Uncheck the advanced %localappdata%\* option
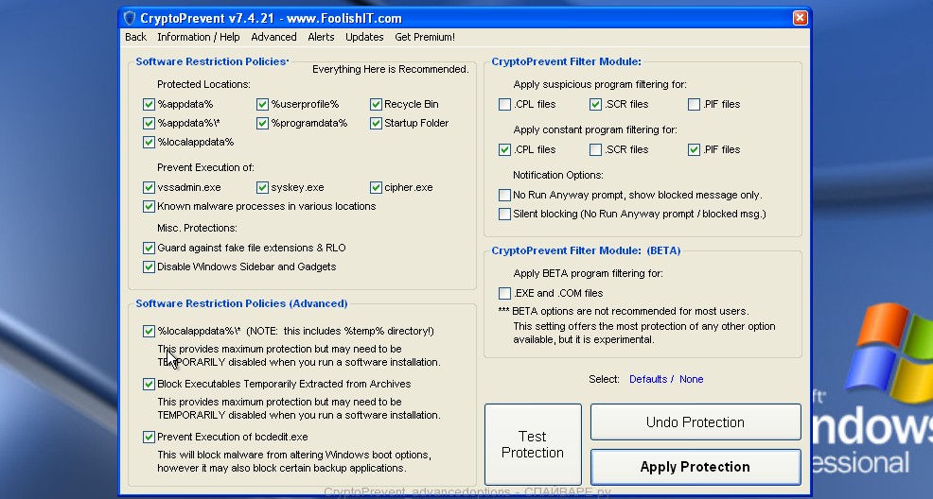The image size is (933, 499). click(x=149, y=332)
